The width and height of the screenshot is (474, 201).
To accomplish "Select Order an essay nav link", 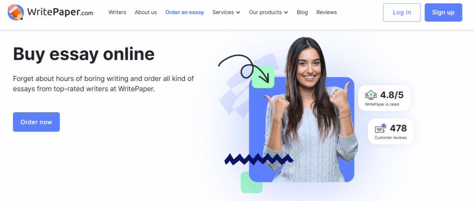I will click(x=185, y=12).
